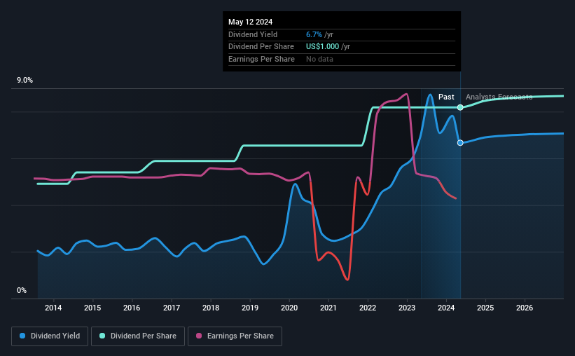The height and width of the screenshot is (356, 575).
Task: Select the 2020 year label on axis
Action: click(x=289, y=308)
